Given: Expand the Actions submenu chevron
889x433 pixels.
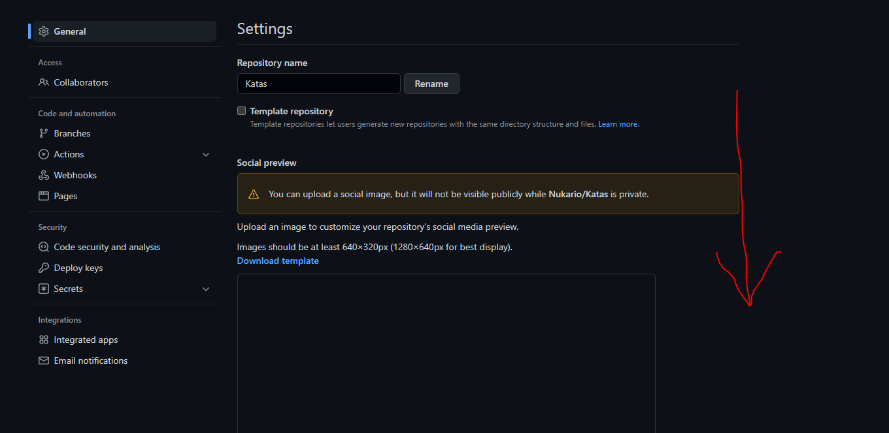Looking at the screenshot, I should coord(206,155).
